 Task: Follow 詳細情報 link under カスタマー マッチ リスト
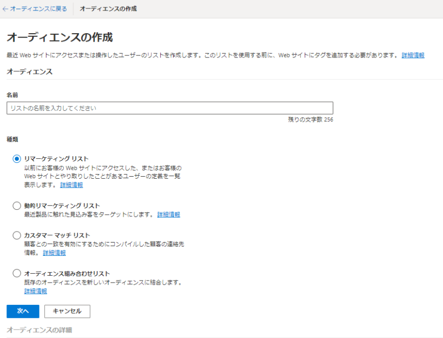[x=54, y=253]
